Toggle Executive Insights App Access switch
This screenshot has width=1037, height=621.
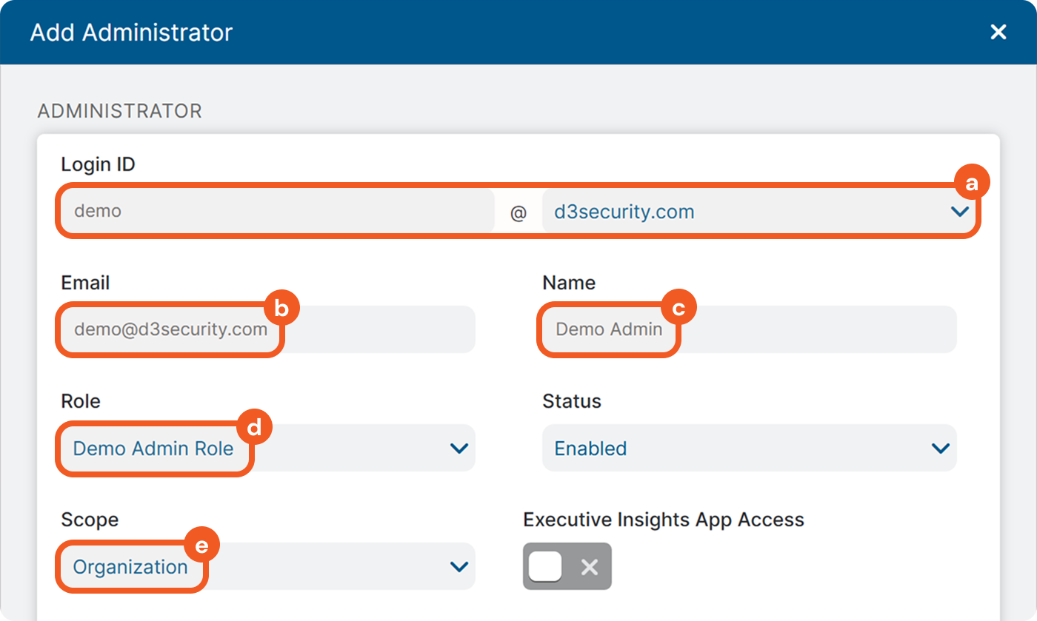click(567, 567)
